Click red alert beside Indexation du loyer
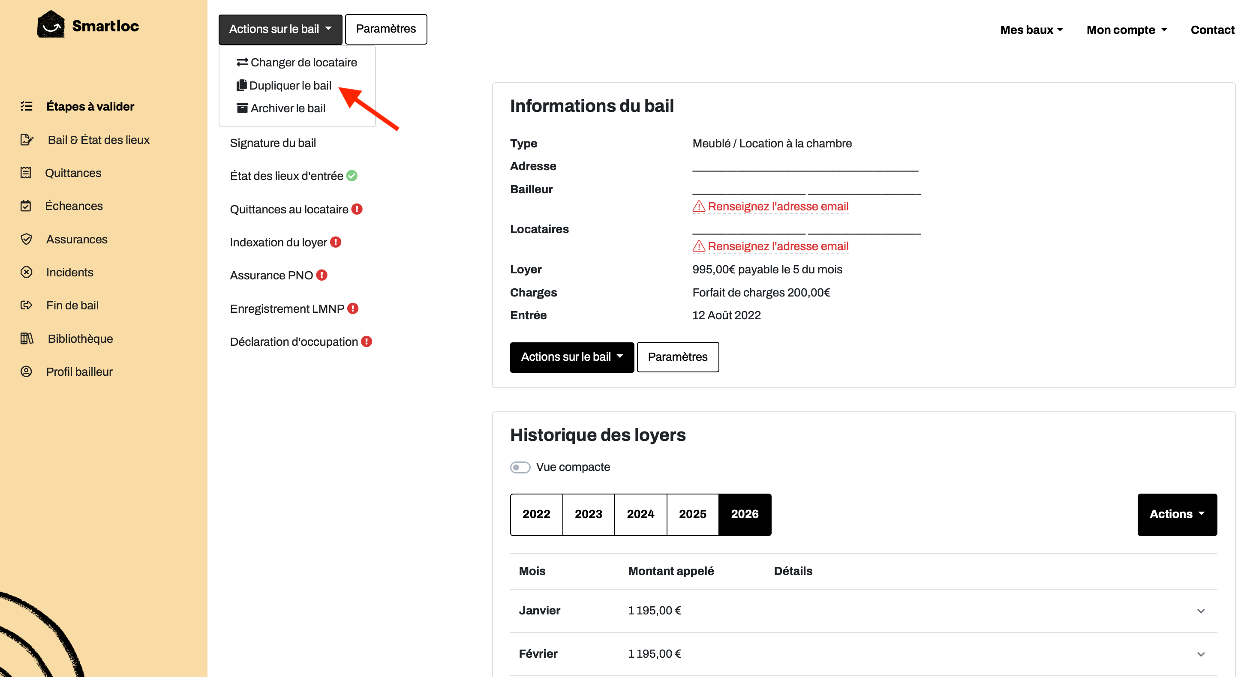 click(336, 242)
